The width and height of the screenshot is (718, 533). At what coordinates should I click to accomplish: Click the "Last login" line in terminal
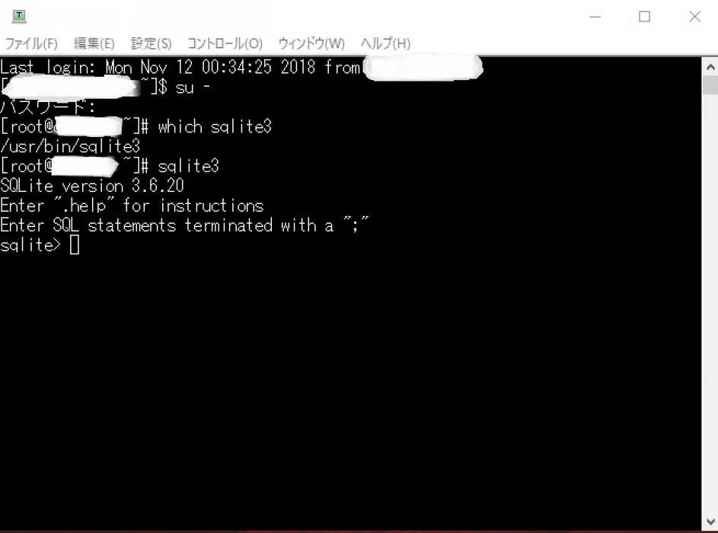click(181, 67)
